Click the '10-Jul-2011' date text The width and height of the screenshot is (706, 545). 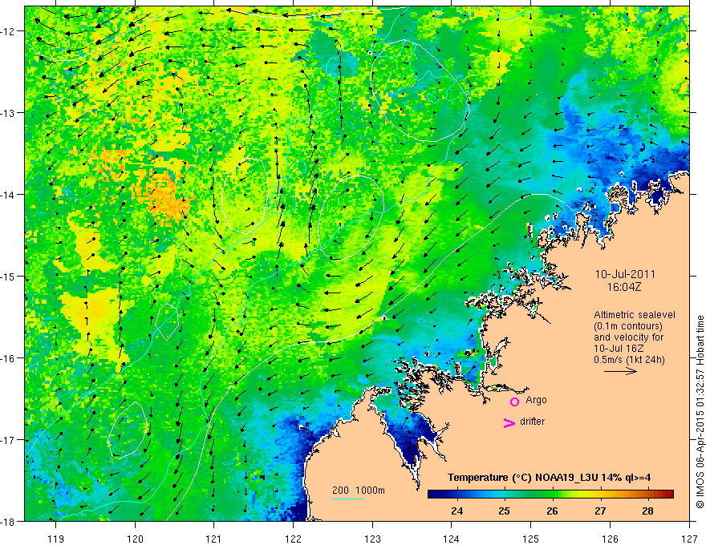[625, 274]
